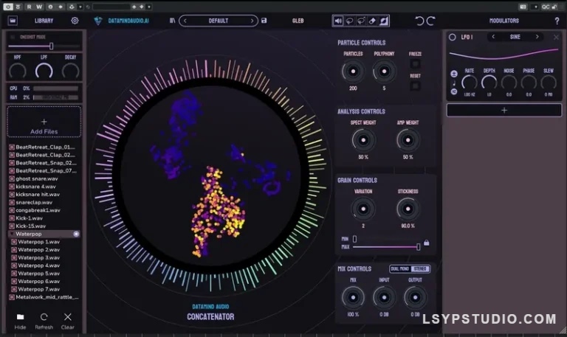Save preset with the floppy disk icon
Screen dimensions: 567x337
(x=264, y=21)
